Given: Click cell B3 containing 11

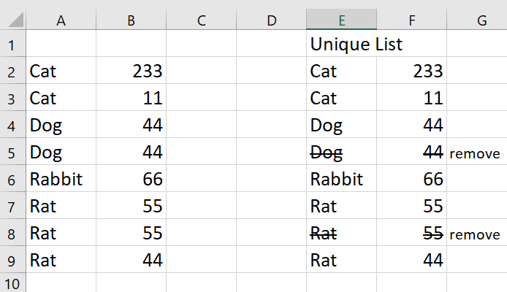Looking at the screenshot, I should coord(131,98).
